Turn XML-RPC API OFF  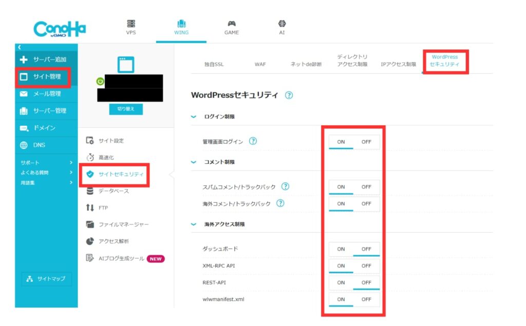[366, 265]
